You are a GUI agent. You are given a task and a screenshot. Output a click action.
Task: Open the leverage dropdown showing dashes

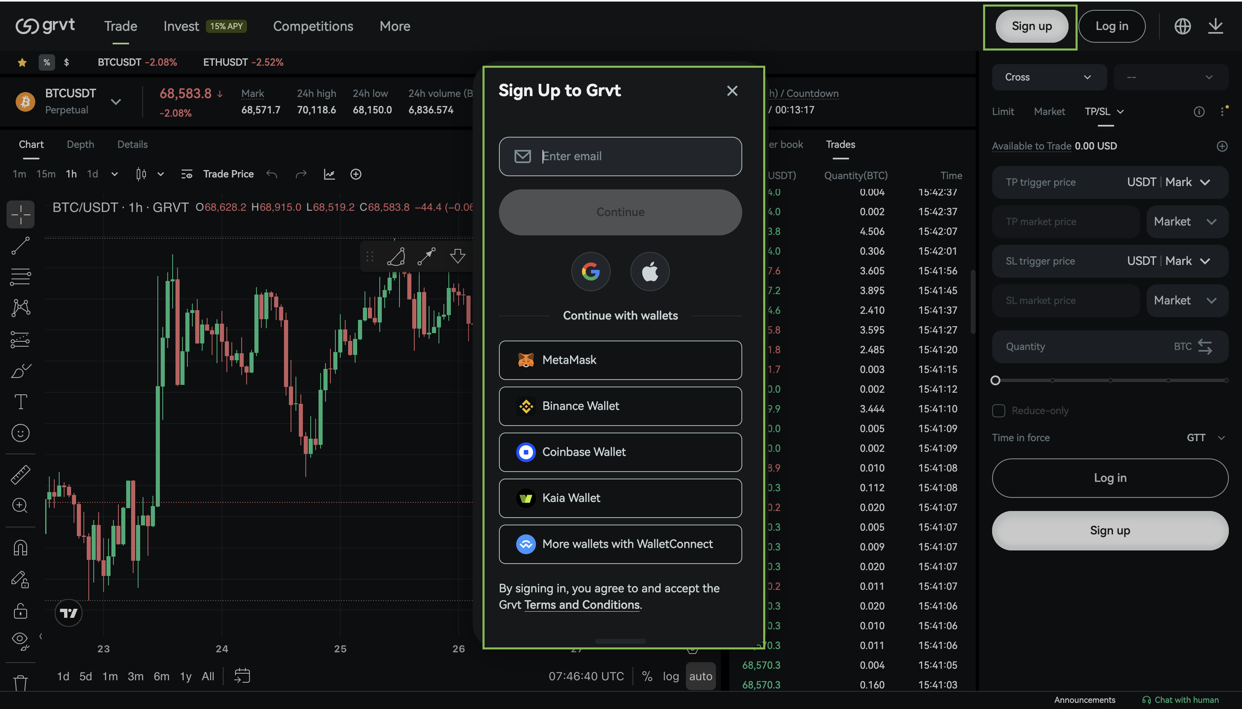pyautogui.click(x=1170, y=77)
